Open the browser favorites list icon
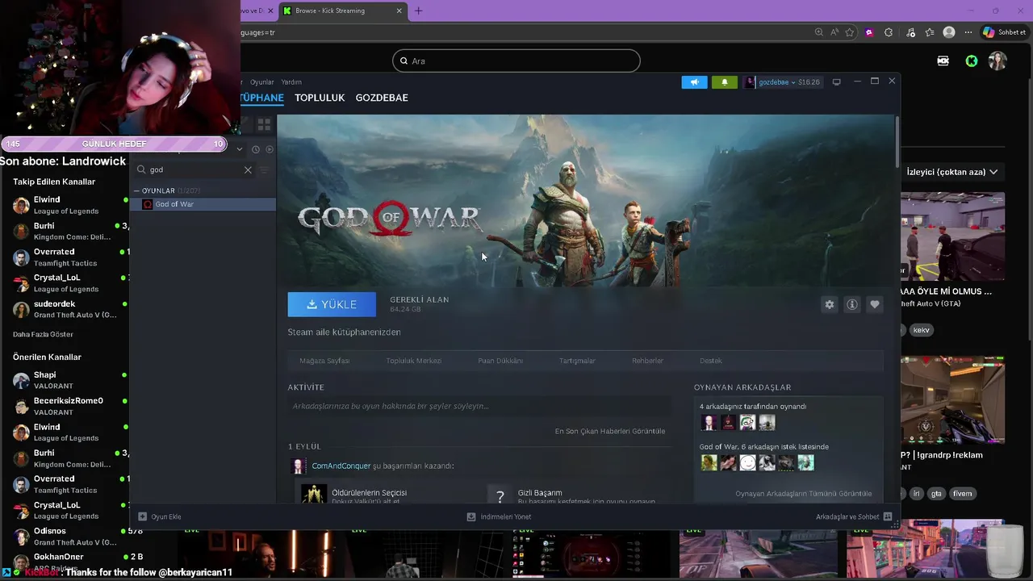 coord(930,32)
